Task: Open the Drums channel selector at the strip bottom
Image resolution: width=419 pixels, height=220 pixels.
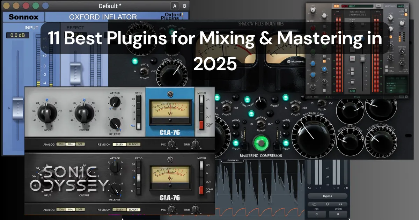Action: click(x=357, y=96)
